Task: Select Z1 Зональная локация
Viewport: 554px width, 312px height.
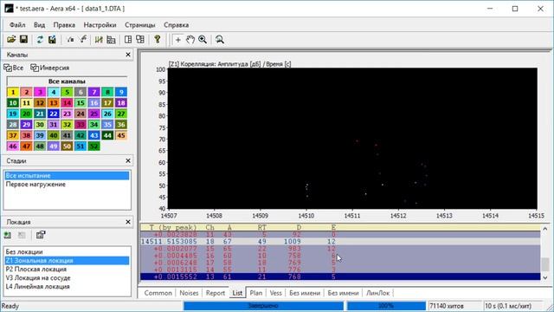Action: 67,261
